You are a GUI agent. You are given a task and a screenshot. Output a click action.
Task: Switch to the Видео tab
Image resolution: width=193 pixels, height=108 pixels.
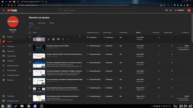31,23
